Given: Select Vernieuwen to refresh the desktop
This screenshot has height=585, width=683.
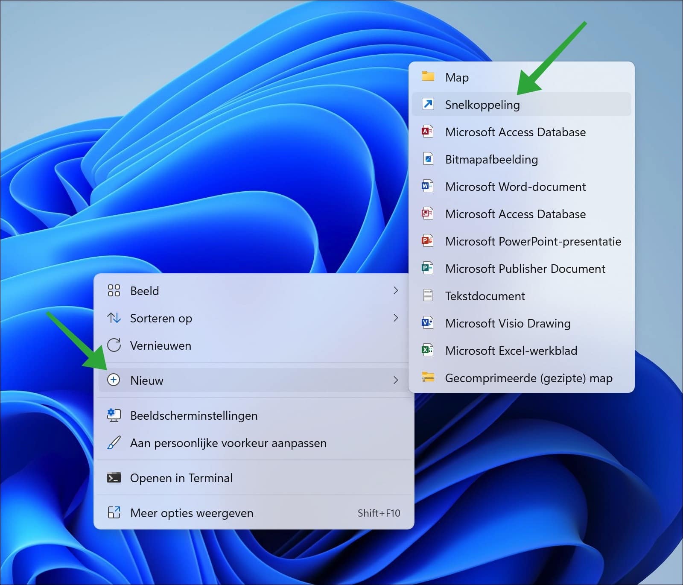Looking at the screenshot, I should (161, 345).
